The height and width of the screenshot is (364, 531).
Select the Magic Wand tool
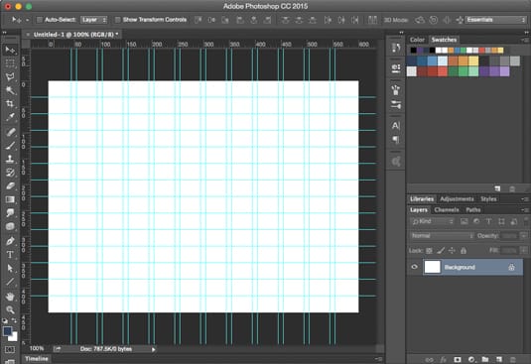[10, 90]
